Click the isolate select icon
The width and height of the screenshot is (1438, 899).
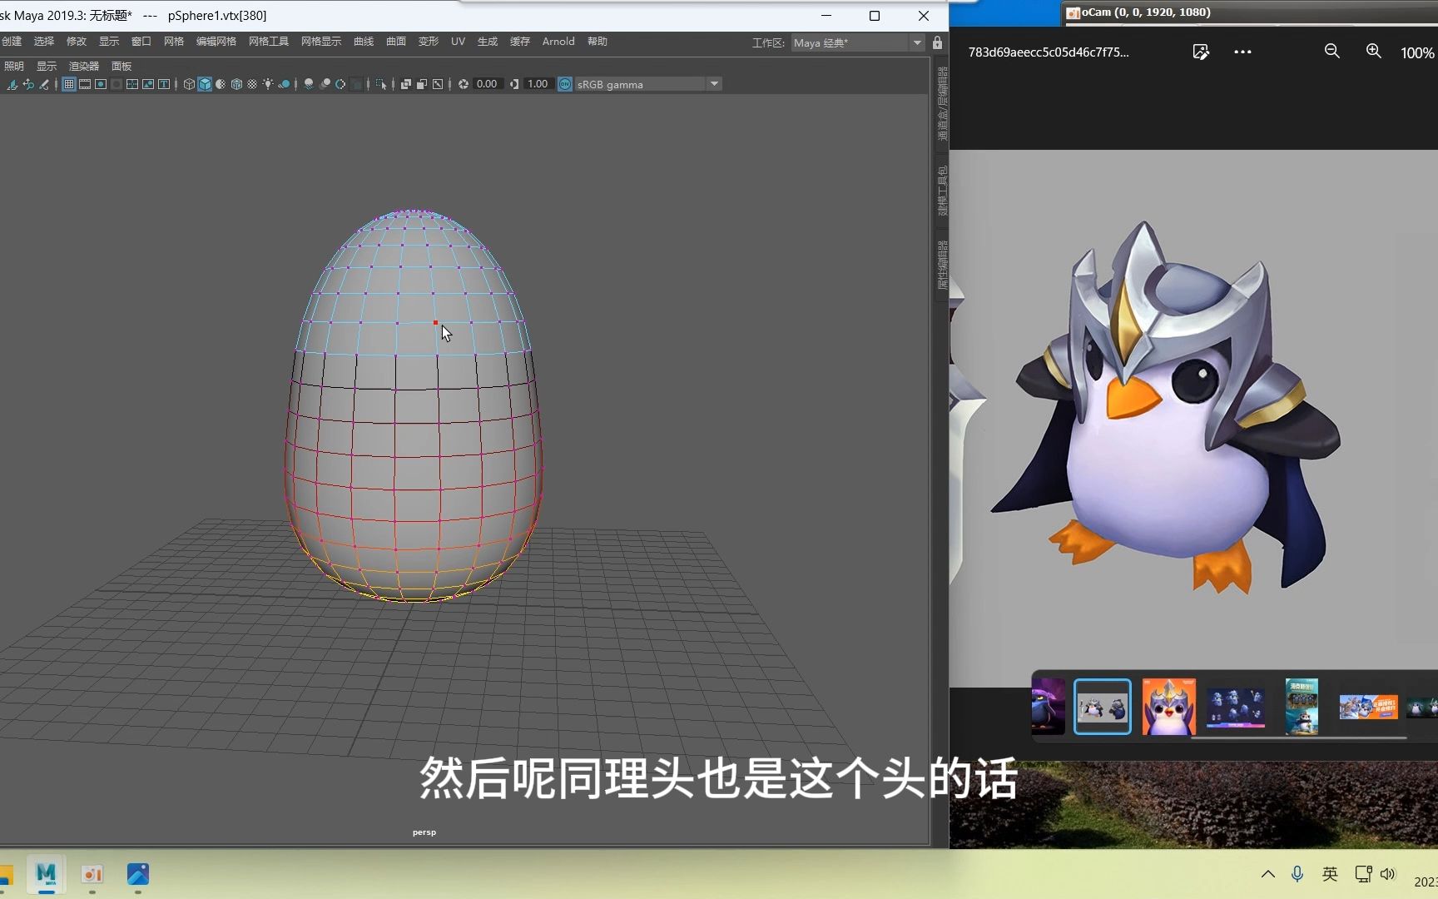381,84
